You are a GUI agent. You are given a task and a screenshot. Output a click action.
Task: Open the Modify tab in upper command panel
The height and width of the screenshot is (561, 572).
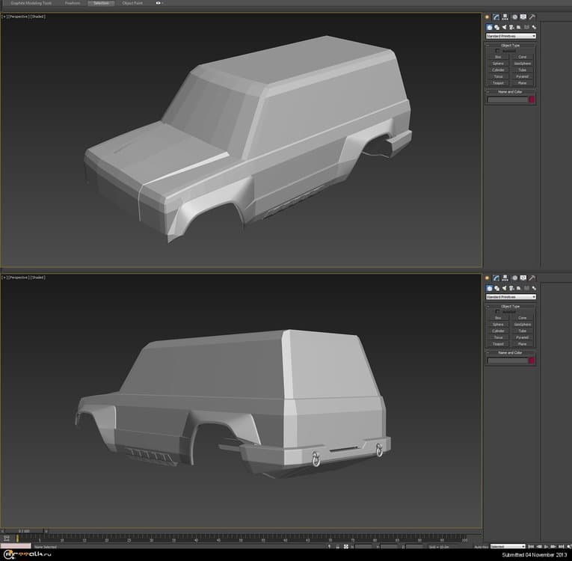tap(496, 17)
